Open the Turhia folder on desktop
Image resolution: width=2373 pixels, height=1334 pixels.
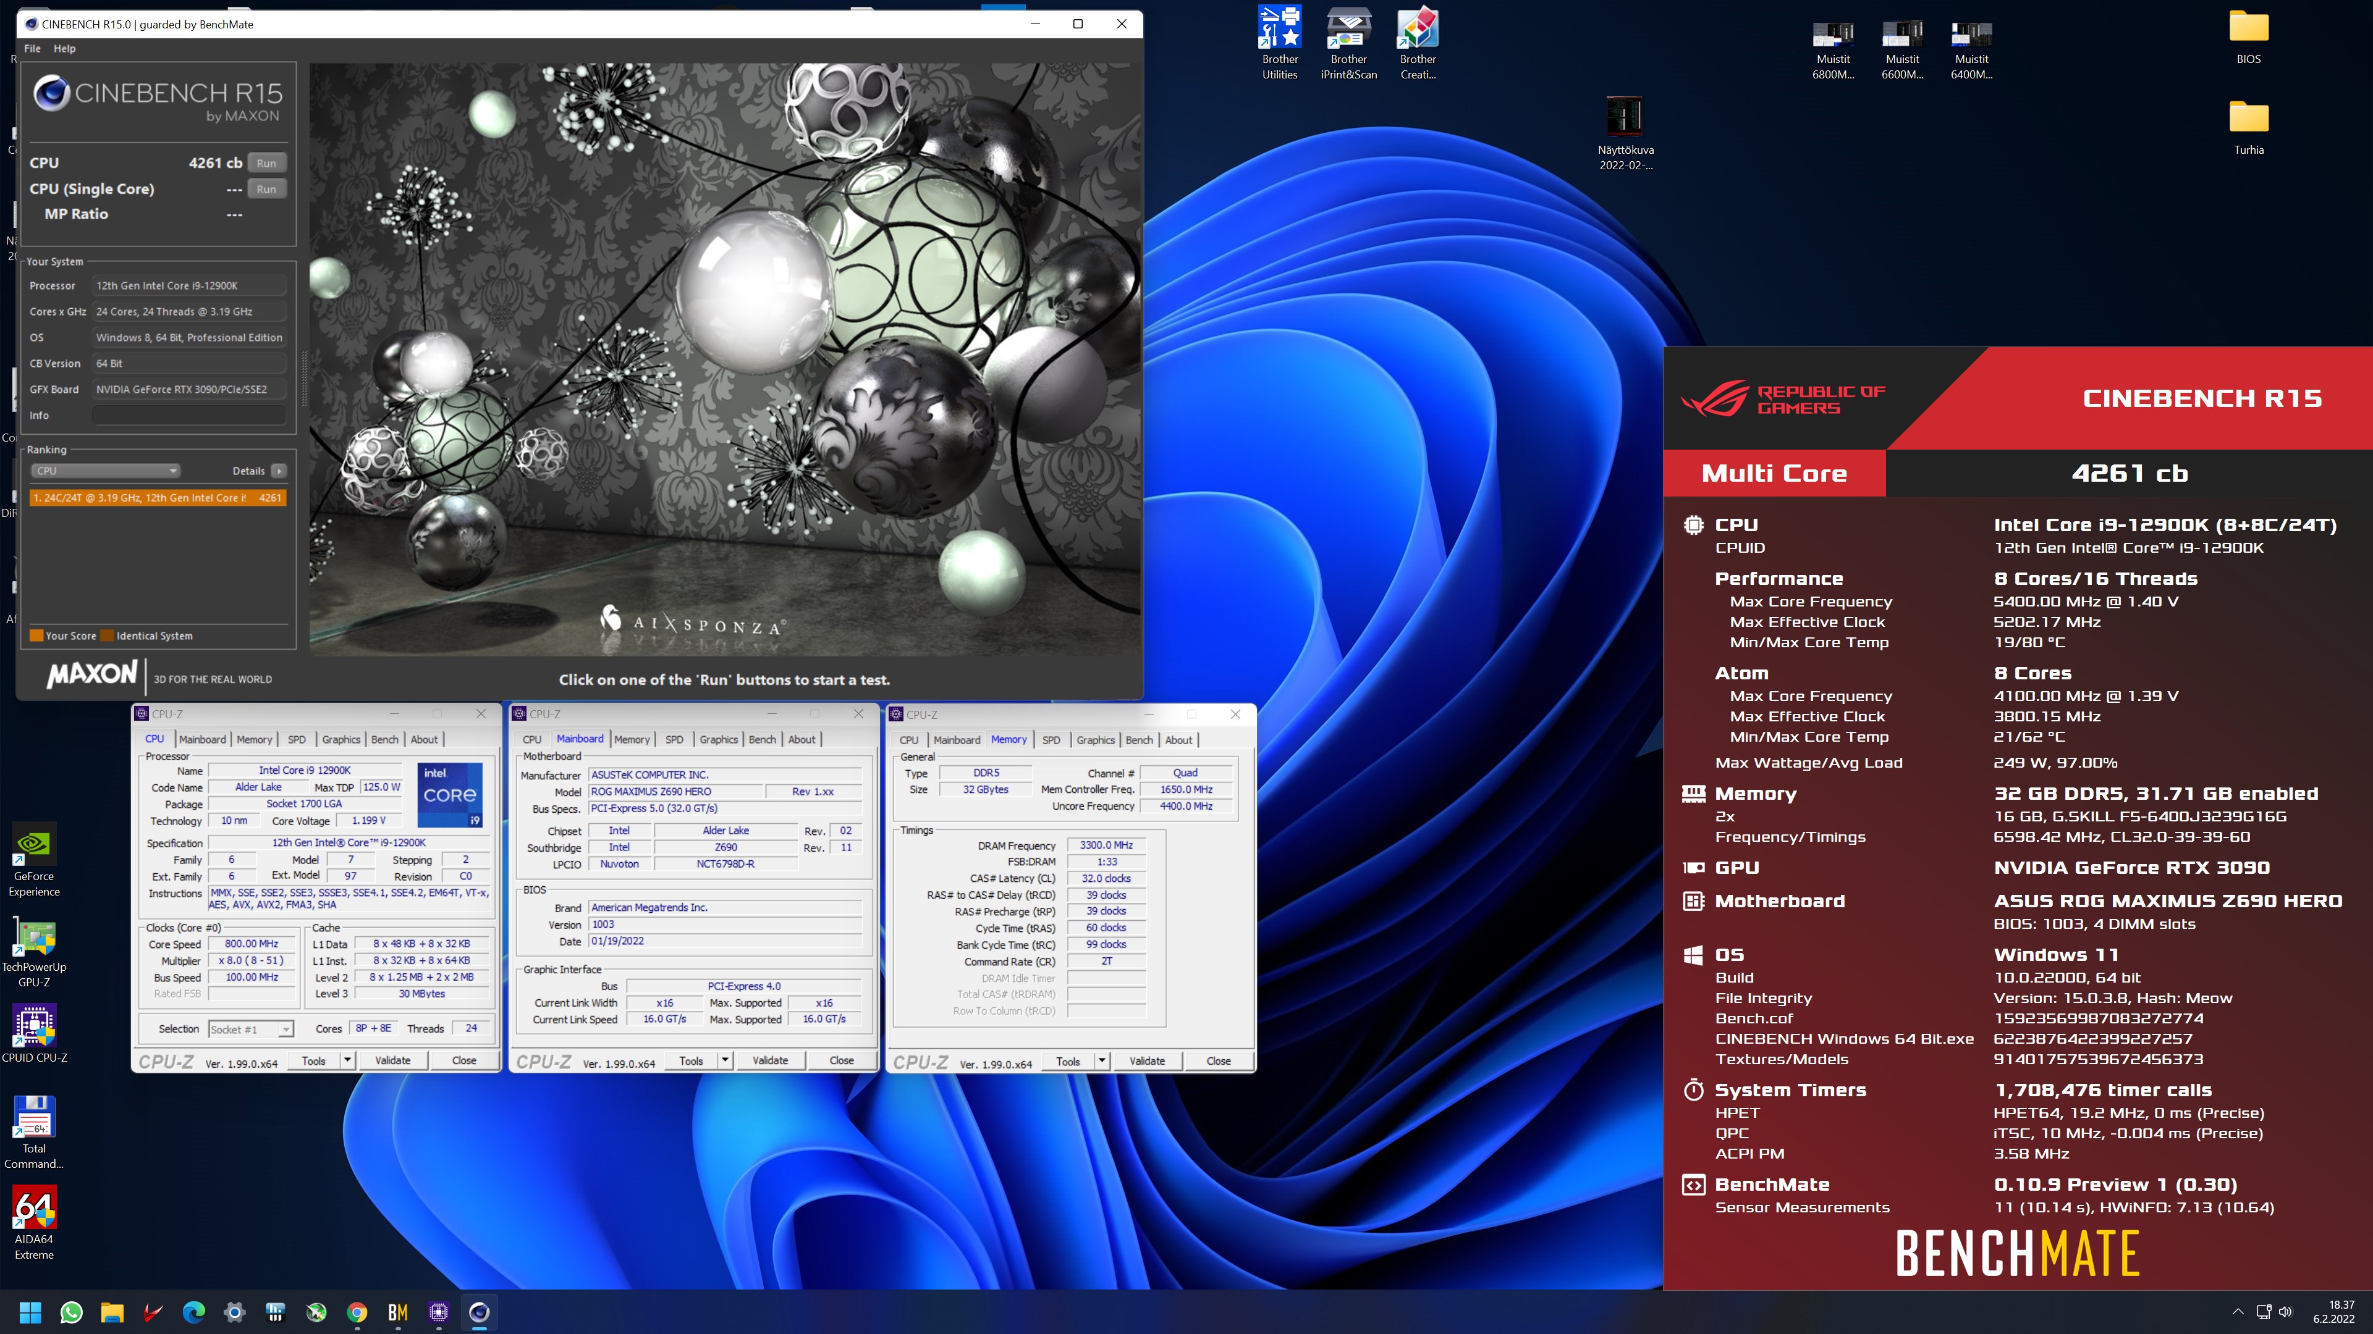point(2249,128)
